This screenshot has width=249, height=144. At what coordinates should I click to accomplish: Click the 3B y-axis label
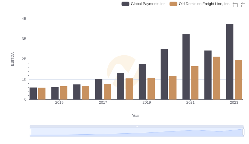[x=24, y=39]
